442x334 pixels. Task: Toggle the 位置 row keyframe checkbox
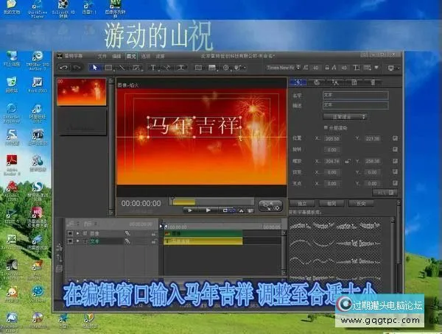tap(395, 138)
